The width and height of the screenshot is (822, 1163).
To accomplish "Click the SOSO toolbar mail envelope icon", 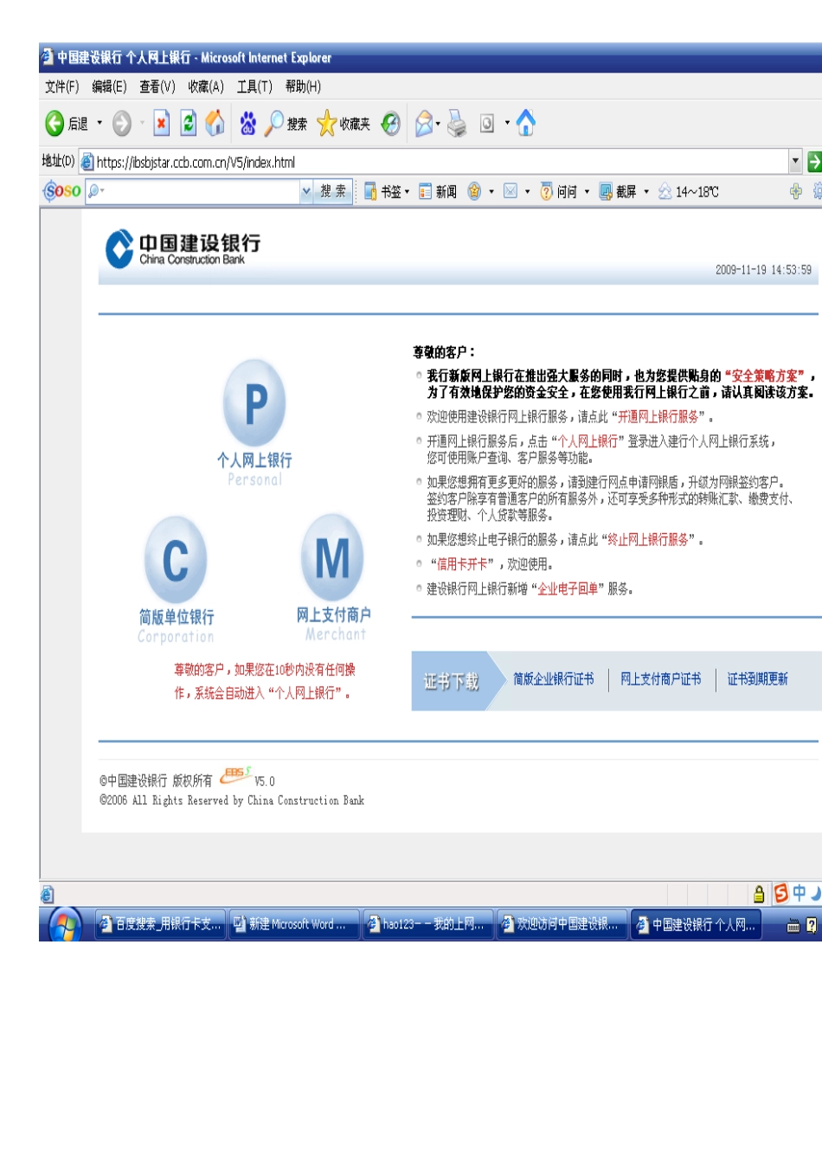I will (x=511, y=191).
